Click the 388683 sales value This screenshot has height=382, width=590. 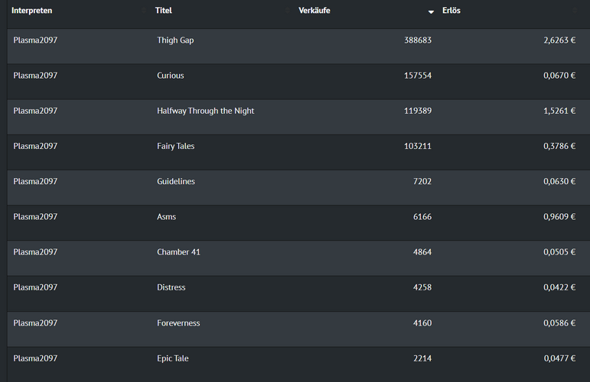(417, 40)
